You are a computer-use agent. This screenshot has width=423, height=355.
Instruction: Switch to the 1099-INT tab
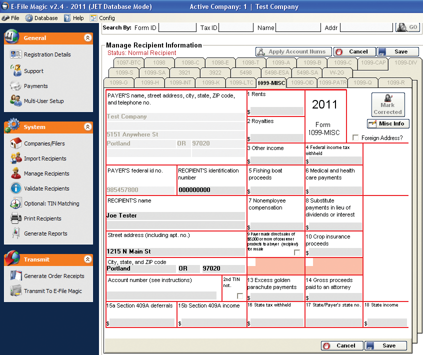[180, 82]
